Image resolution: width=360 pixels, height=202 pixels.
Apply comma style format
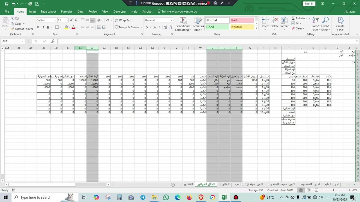[159, 27]
